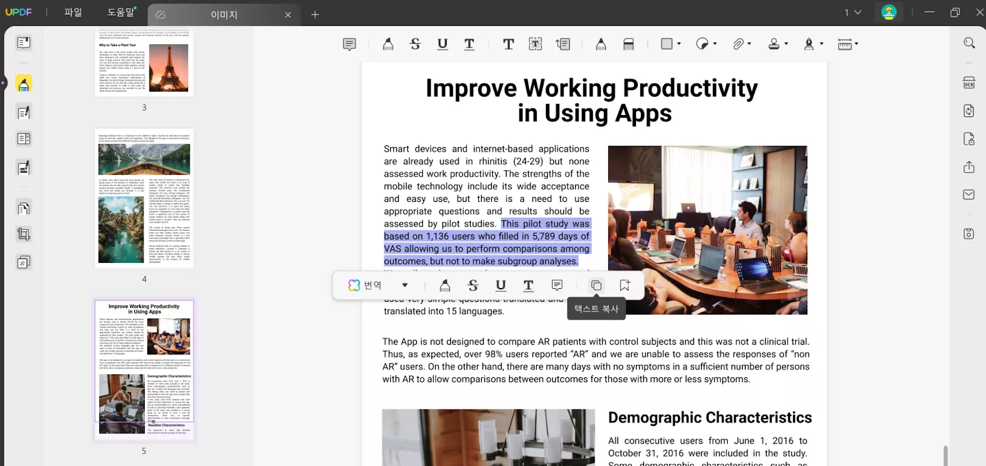Open the Reader mode in left sidebar

pyautogui.click(x=23, y=42)
